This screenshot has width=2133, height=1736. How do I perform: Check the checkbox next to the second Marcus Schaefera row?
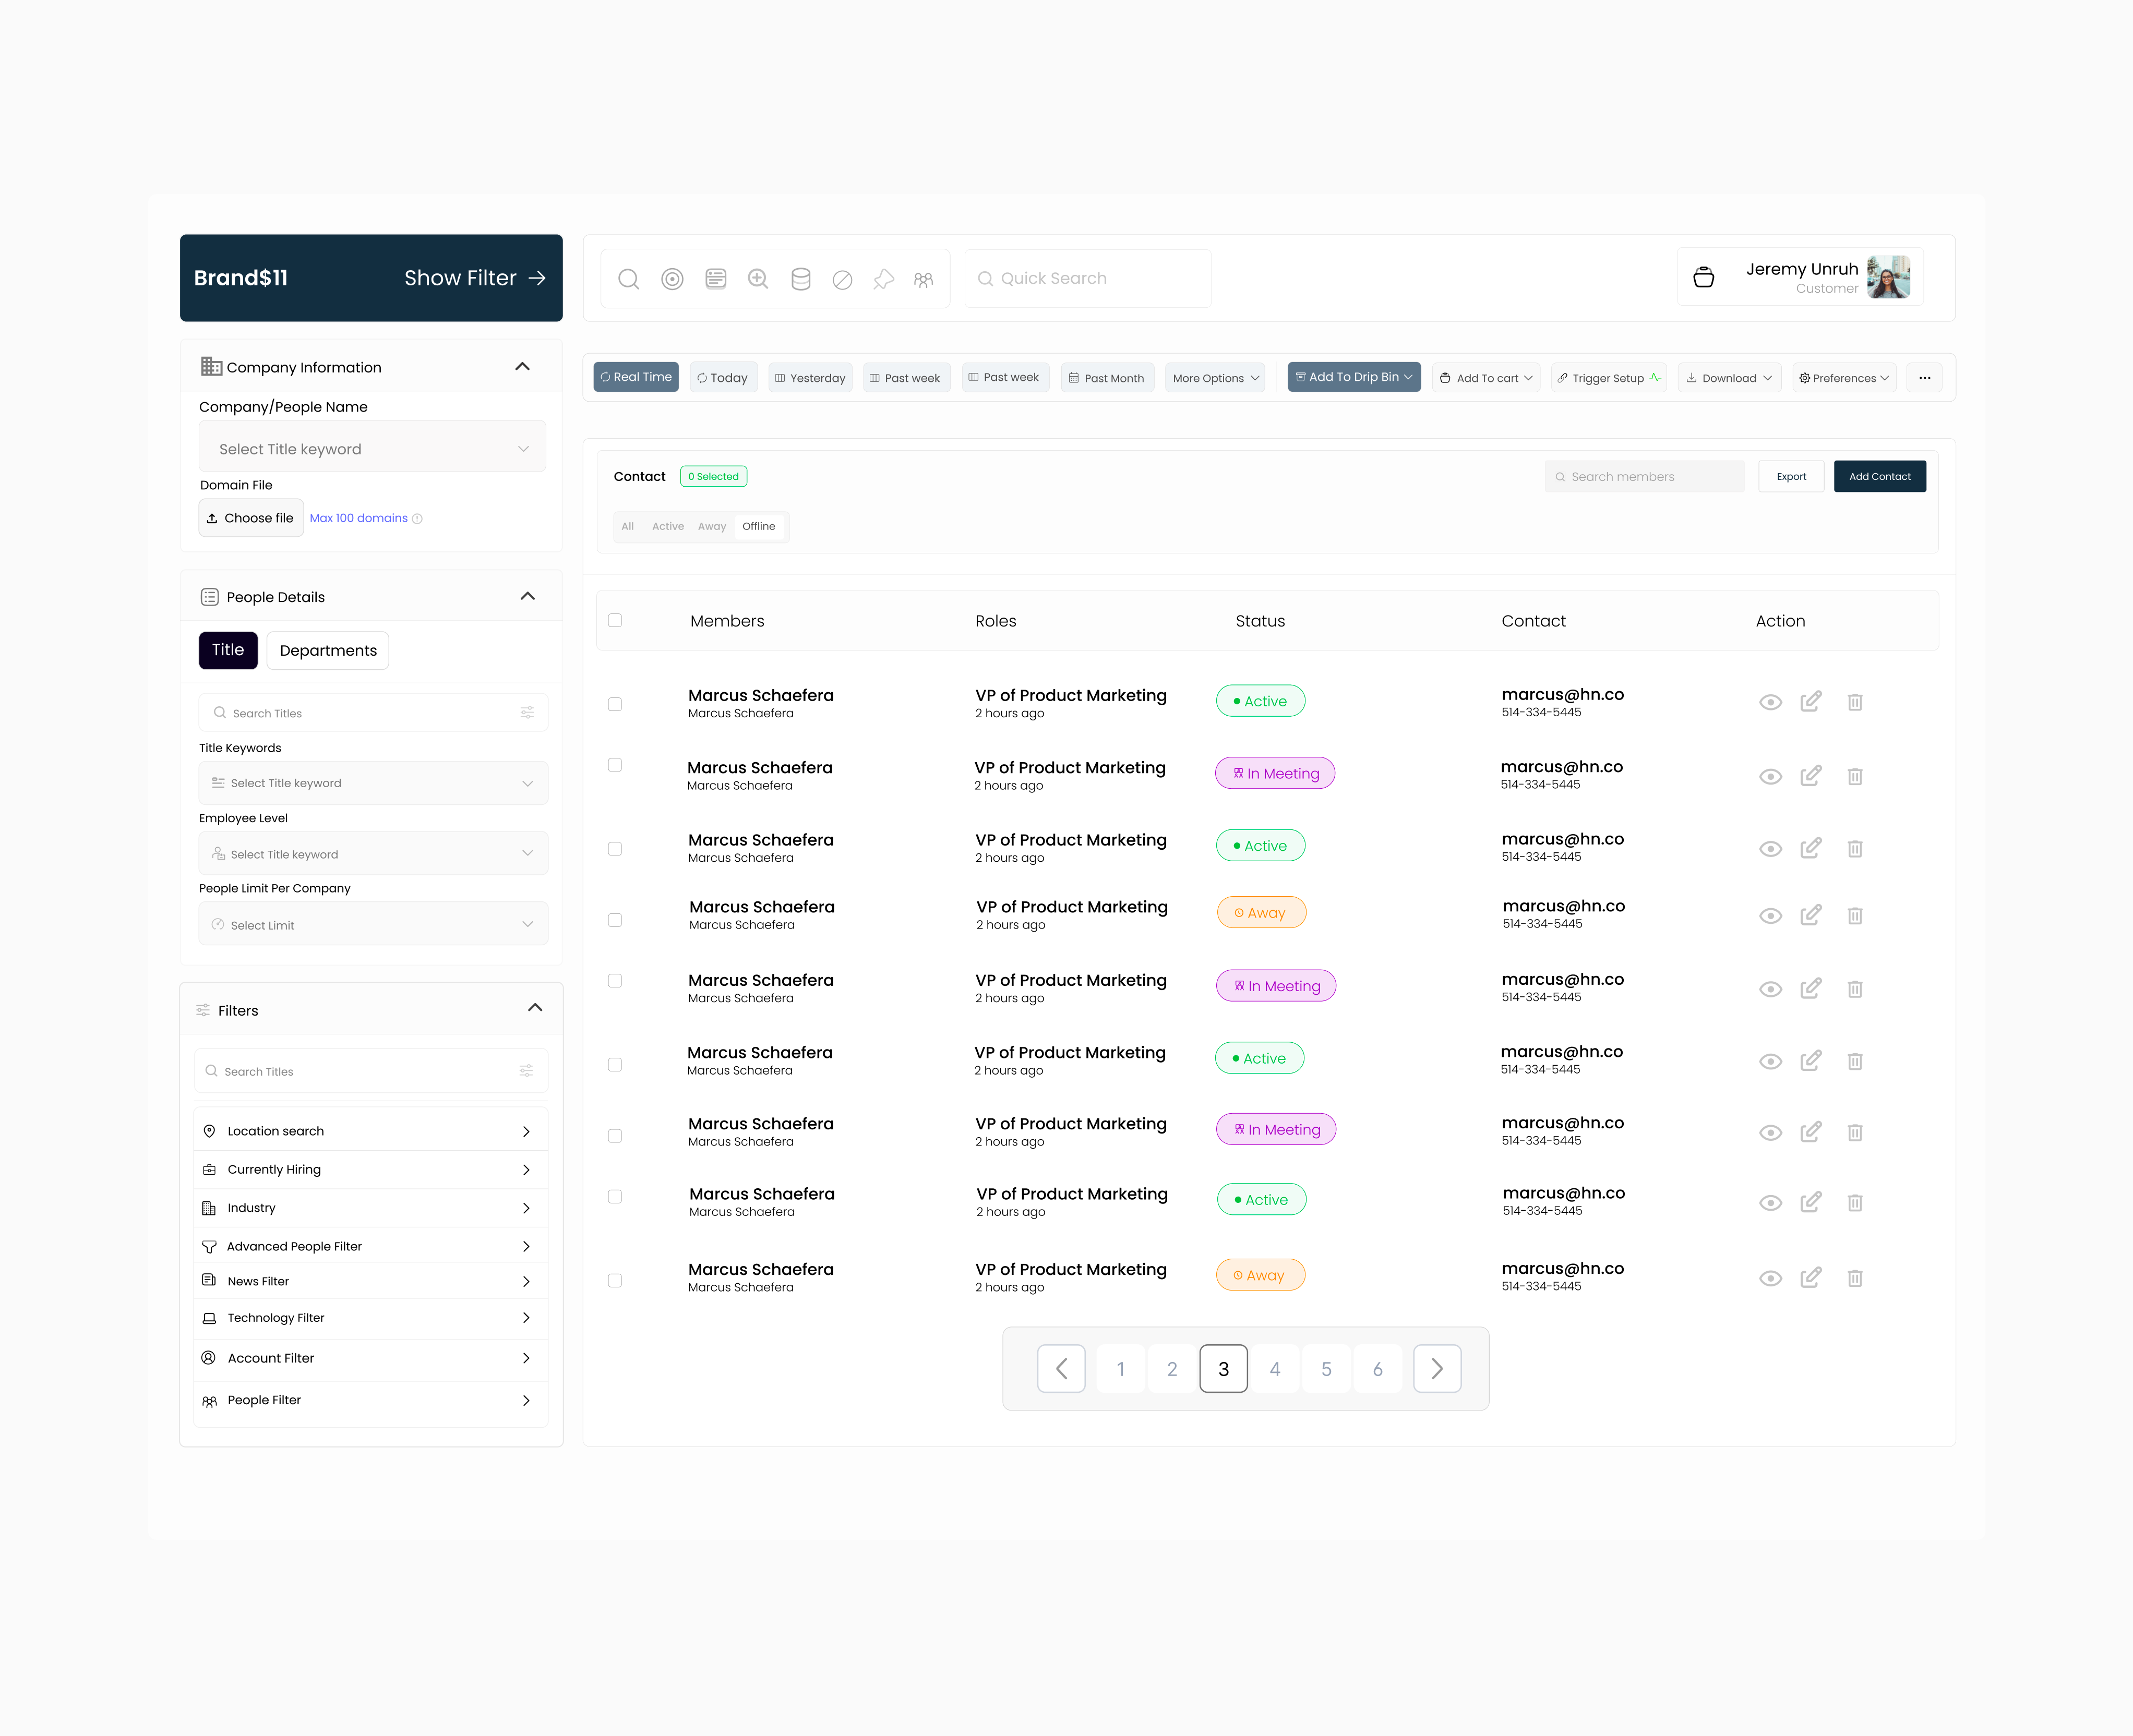[x=615, y=765]
